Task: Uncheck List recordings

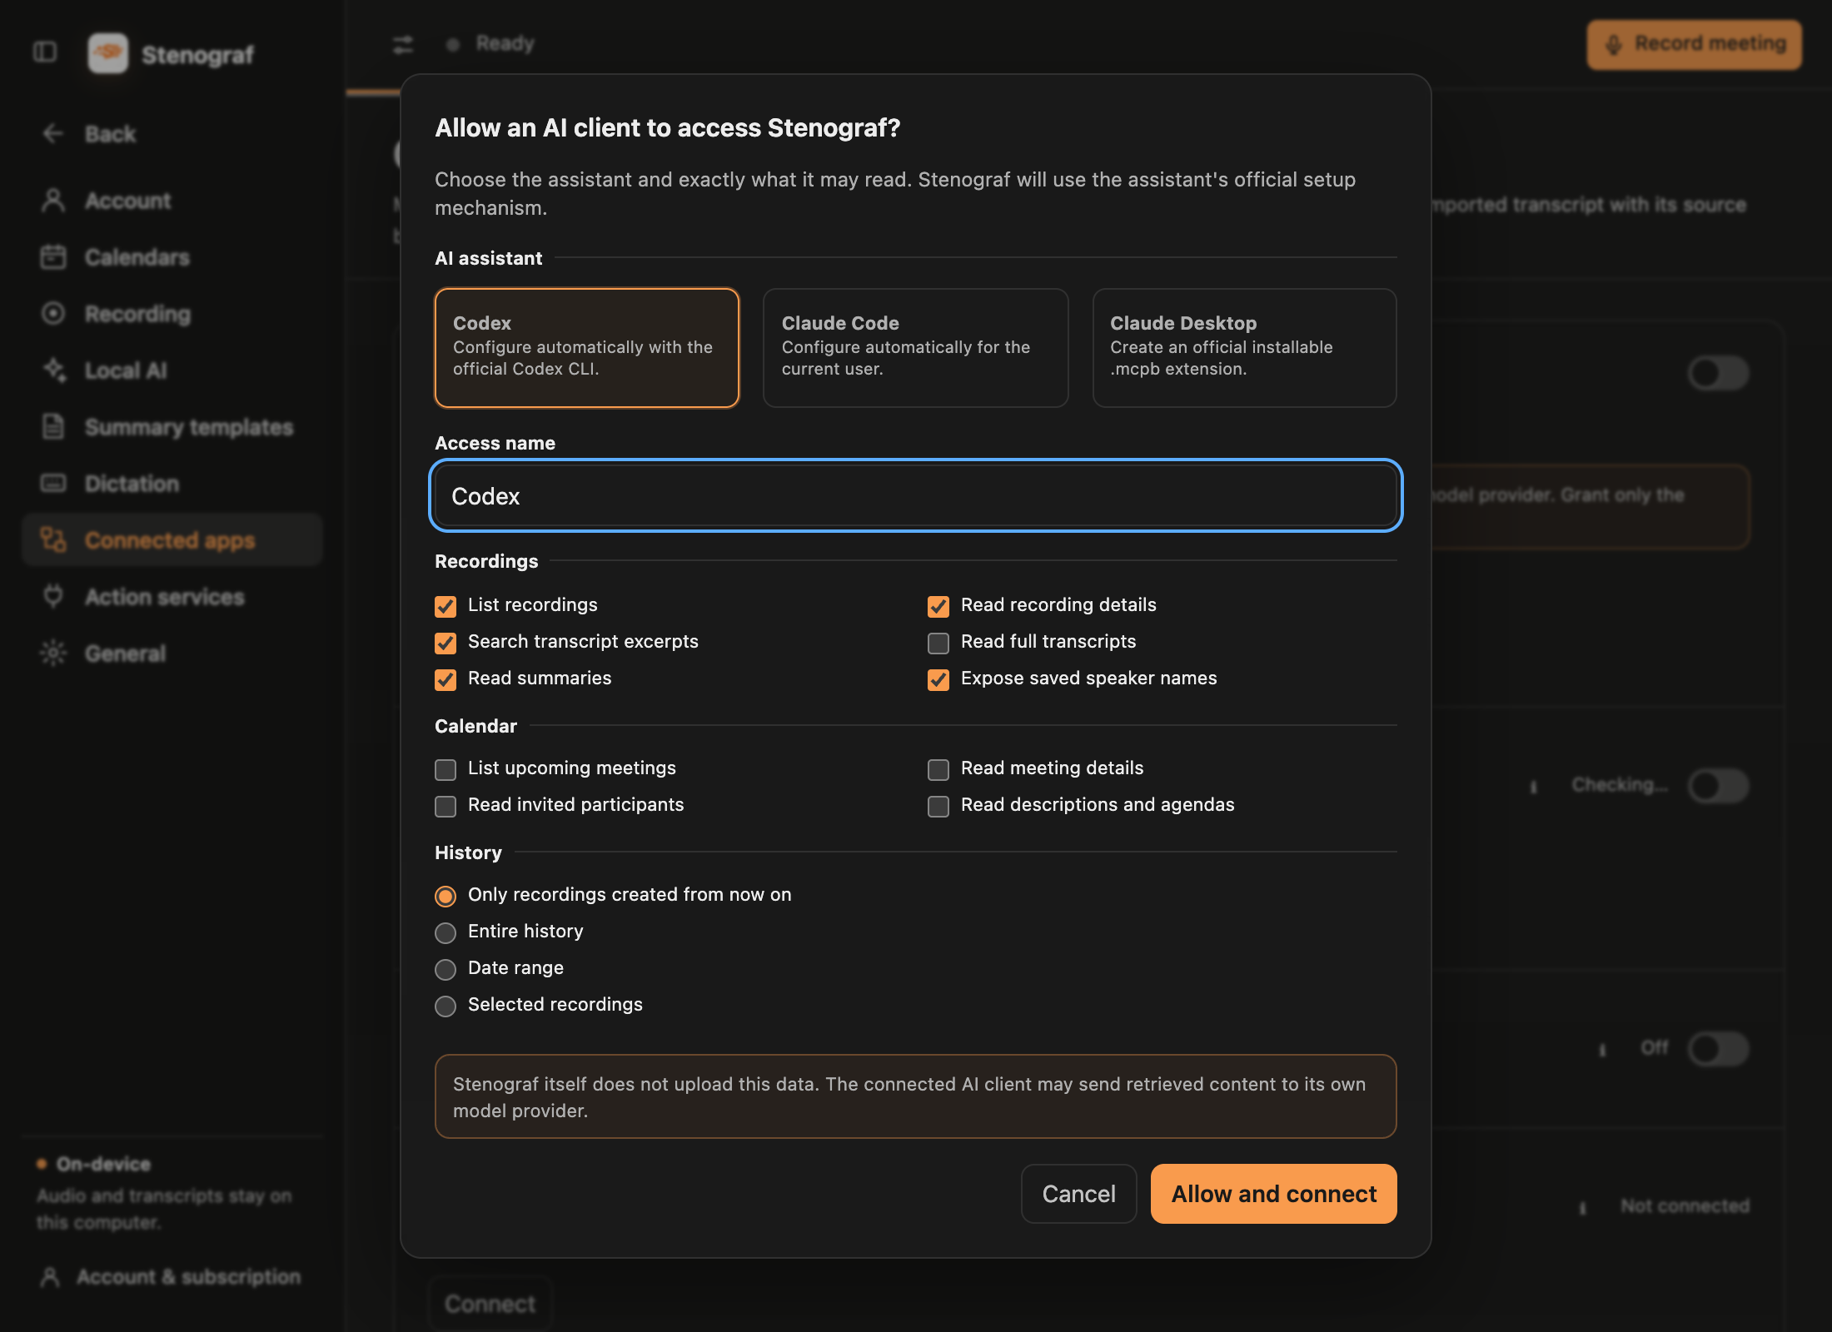Action: 446,606
